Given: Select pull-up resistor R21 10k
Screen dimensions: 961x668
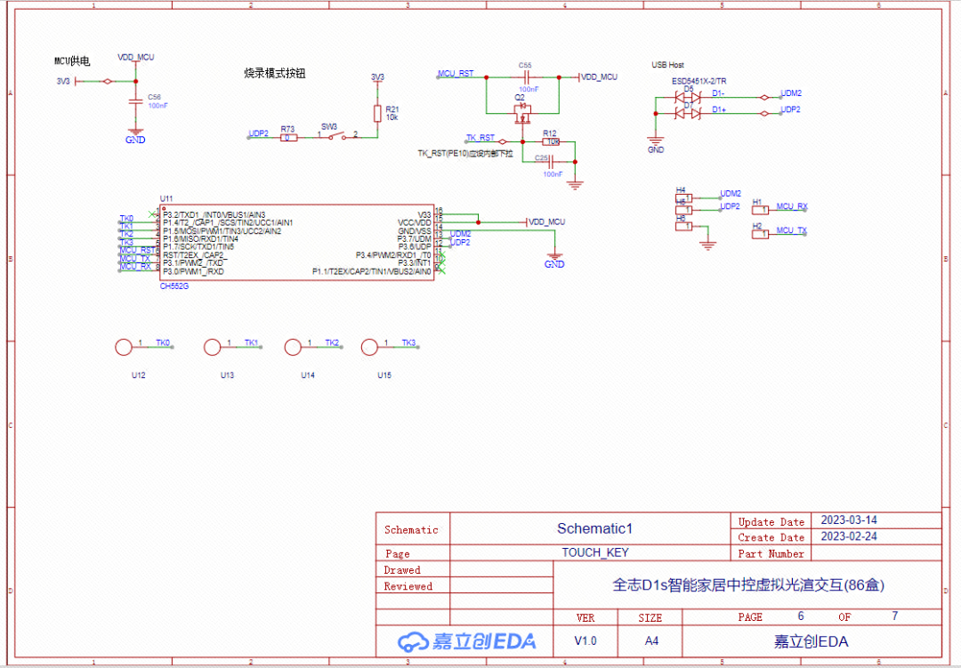Looking at the screenshot, I should (x=376, y=116).
